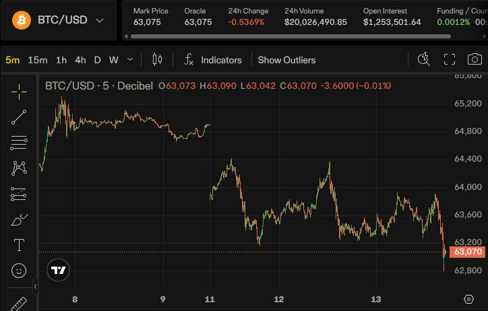Choose the horizontal lines drawing tool

click(x=19, y=143)
